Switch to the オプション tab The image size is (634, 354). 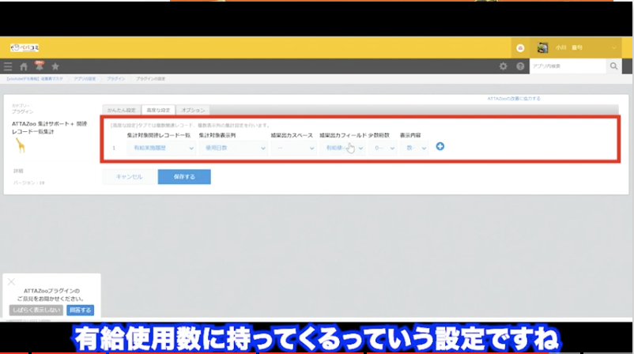coord(193,110)
